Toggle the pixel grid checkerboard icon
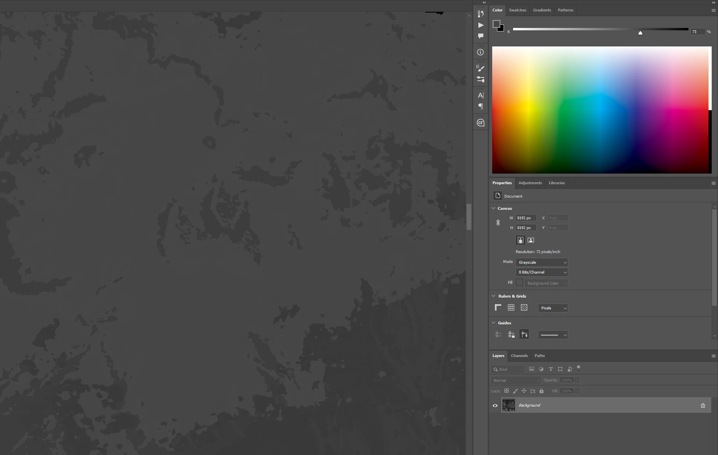This screenshot has width=718, height=455. (524, 308)
